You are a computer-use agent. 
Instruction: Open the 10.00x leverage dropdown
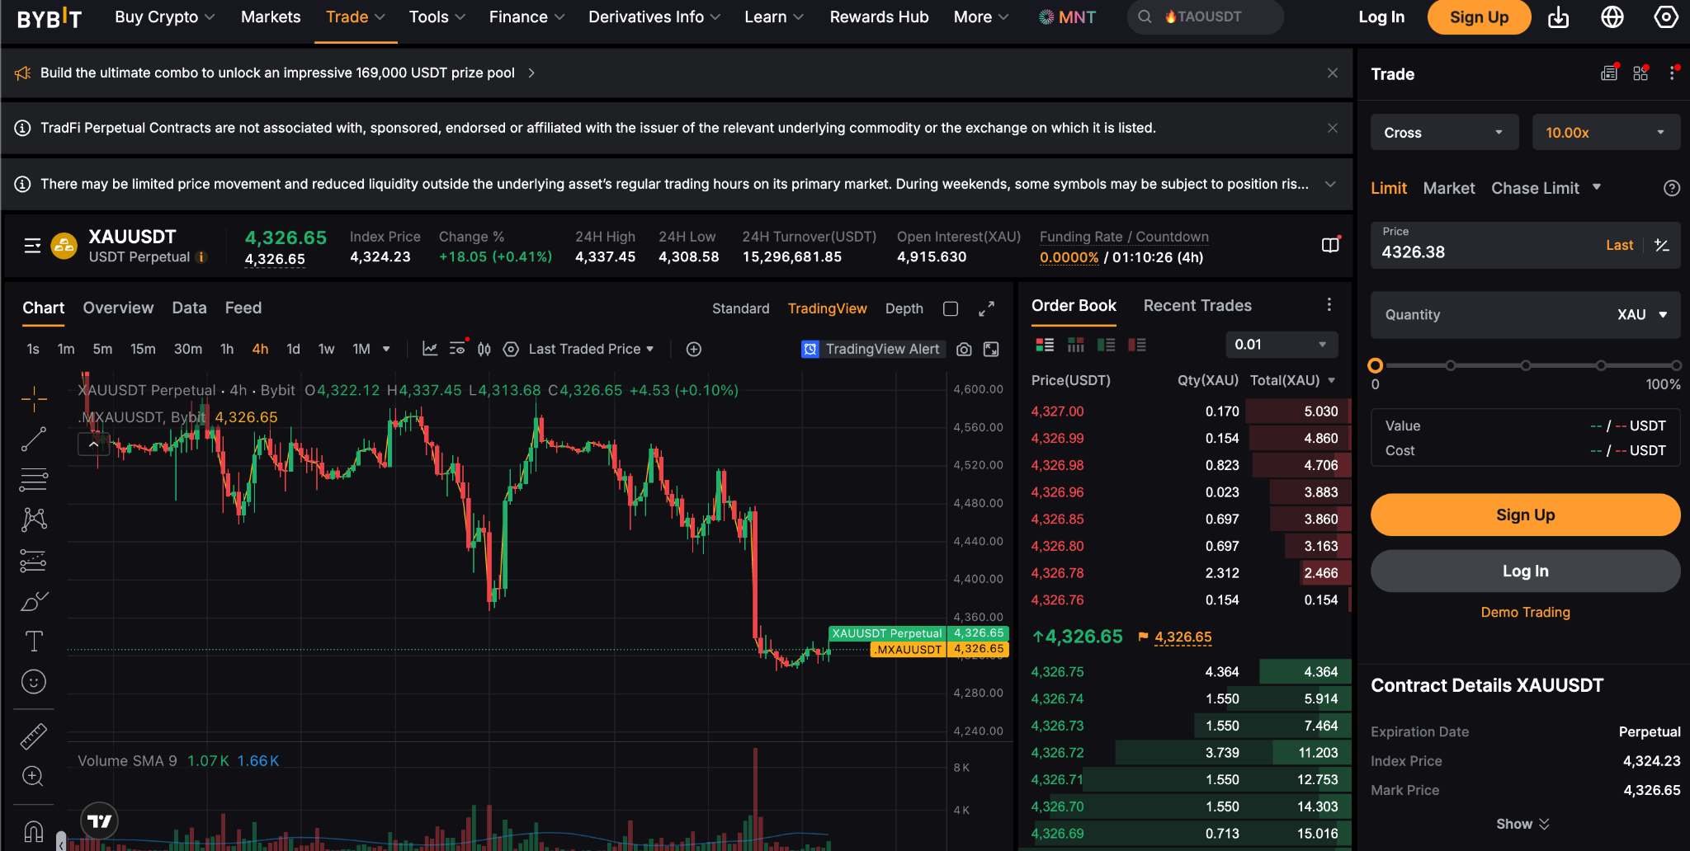1606,132
